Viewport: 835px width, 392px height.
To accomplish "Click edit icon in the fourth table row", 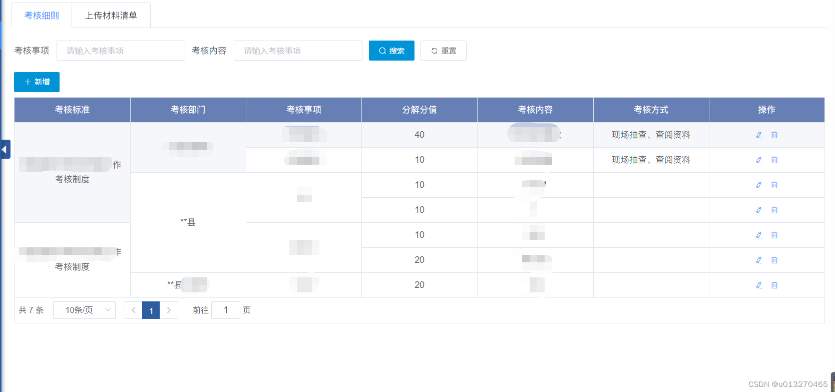I will point(759,210).
